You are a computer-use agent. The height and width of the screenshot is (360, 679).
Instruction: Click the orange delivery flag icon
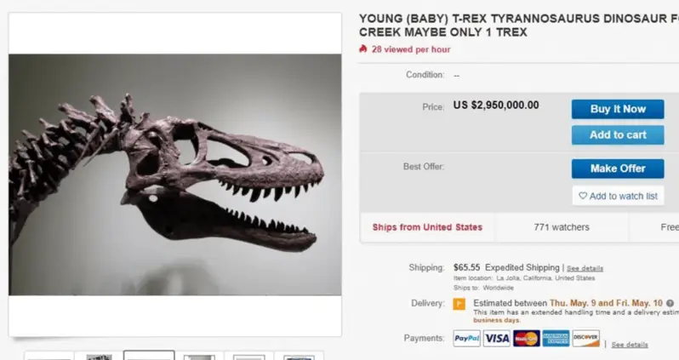459,304
